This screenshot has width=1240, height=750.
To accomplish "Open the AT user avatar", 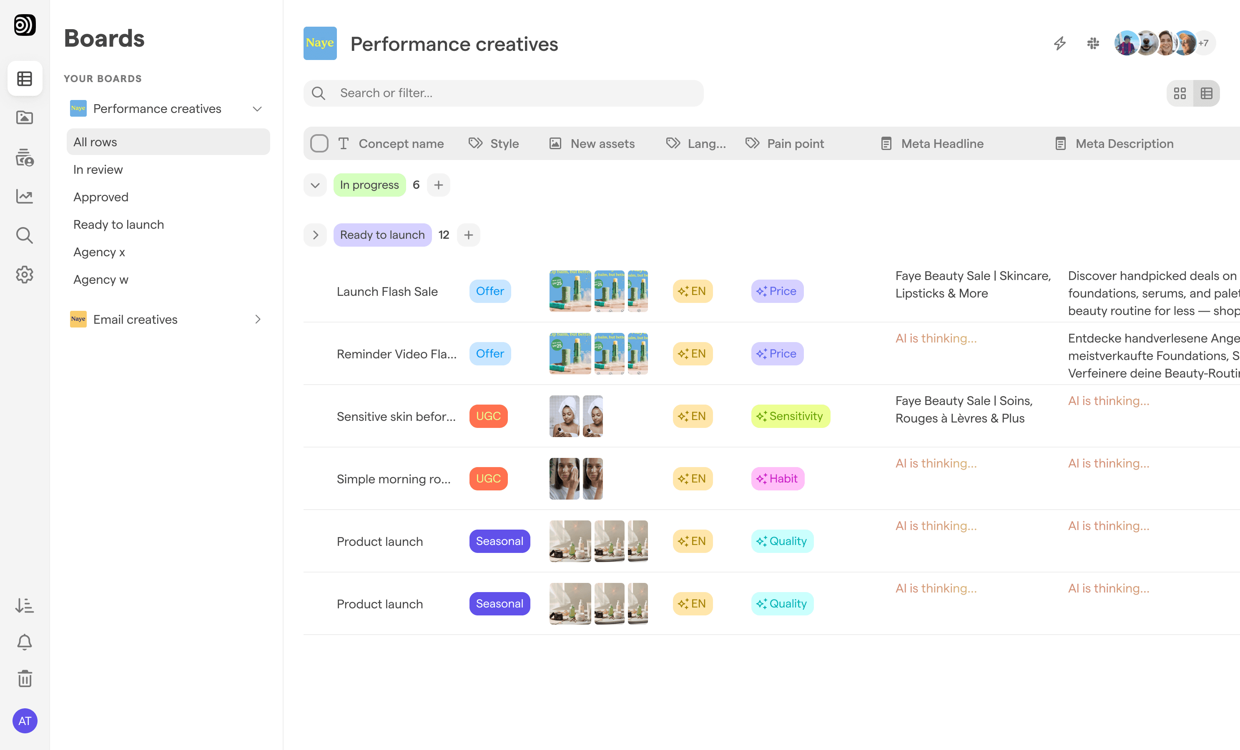I will pos(25,721).
